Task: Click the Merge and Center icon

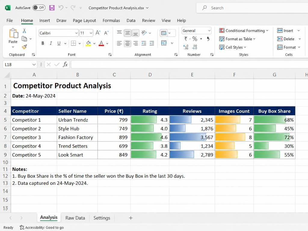Action: pyautogui.click(x=164, y=43)
